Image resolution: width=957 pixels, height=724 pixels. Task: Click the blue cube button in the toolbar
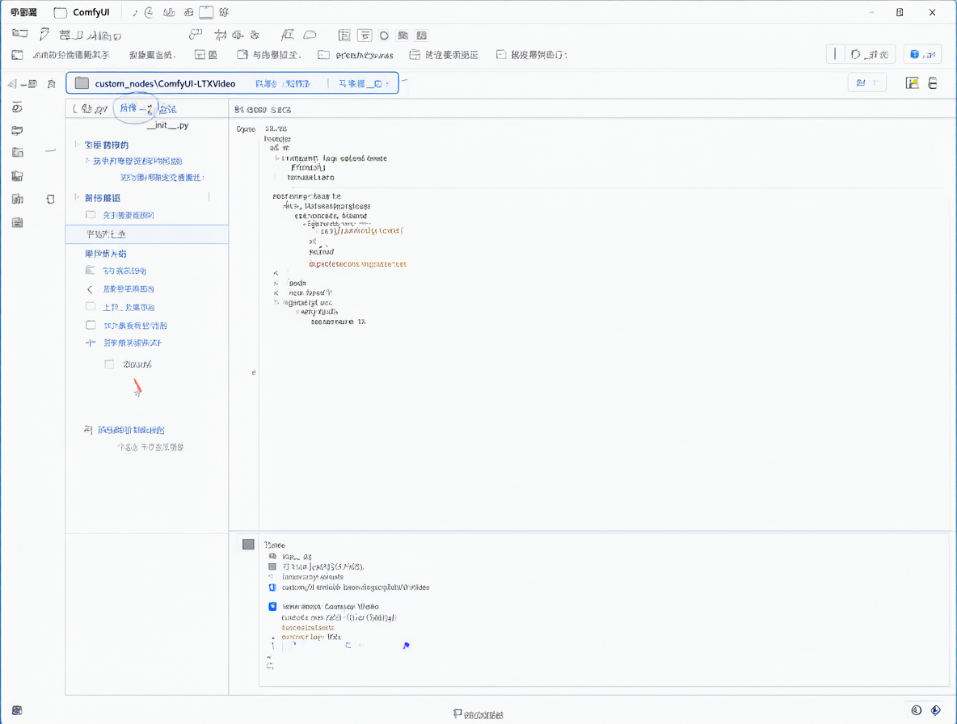[x=922, y=54]
